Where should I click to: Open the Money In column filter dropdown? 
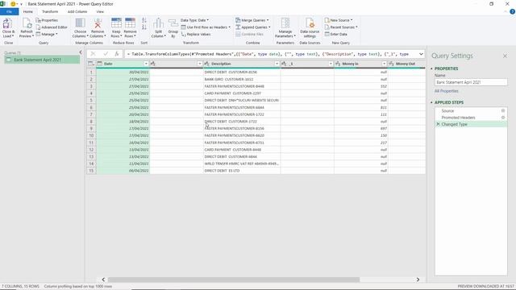384,64
